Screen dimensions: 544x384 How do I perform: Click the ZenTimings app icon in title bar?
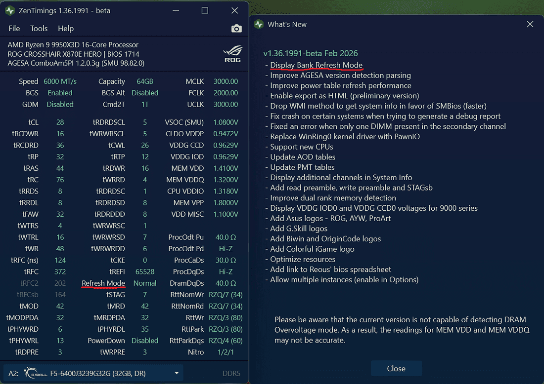tap(10, 11)
